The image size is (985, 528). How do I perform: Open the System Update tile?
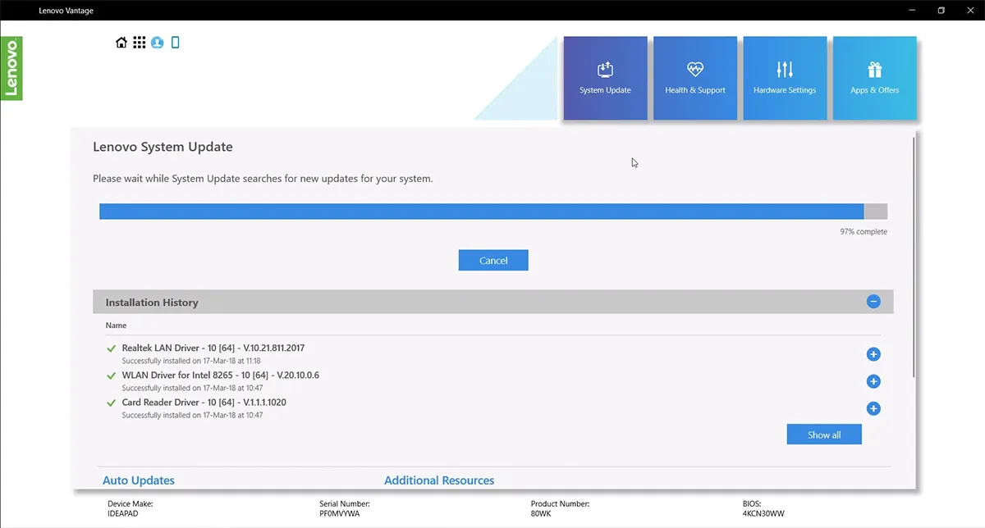[x=605, y=78]
